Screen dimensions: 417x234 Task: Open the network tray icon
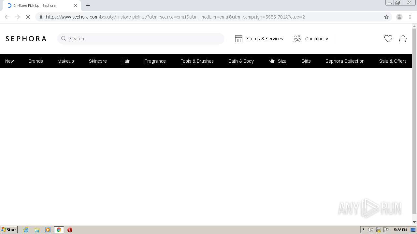(378, 230)
